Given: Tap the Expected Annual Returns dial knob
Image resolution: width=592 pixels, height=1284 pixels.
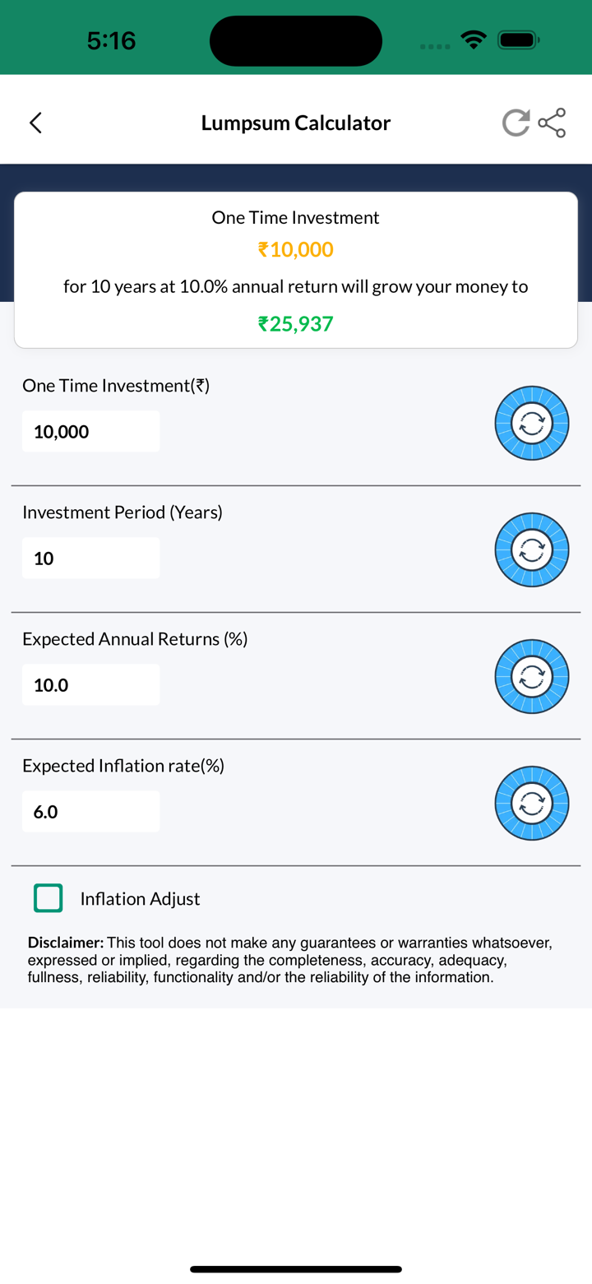Looking at the screenshot, I should coord(532,677).
